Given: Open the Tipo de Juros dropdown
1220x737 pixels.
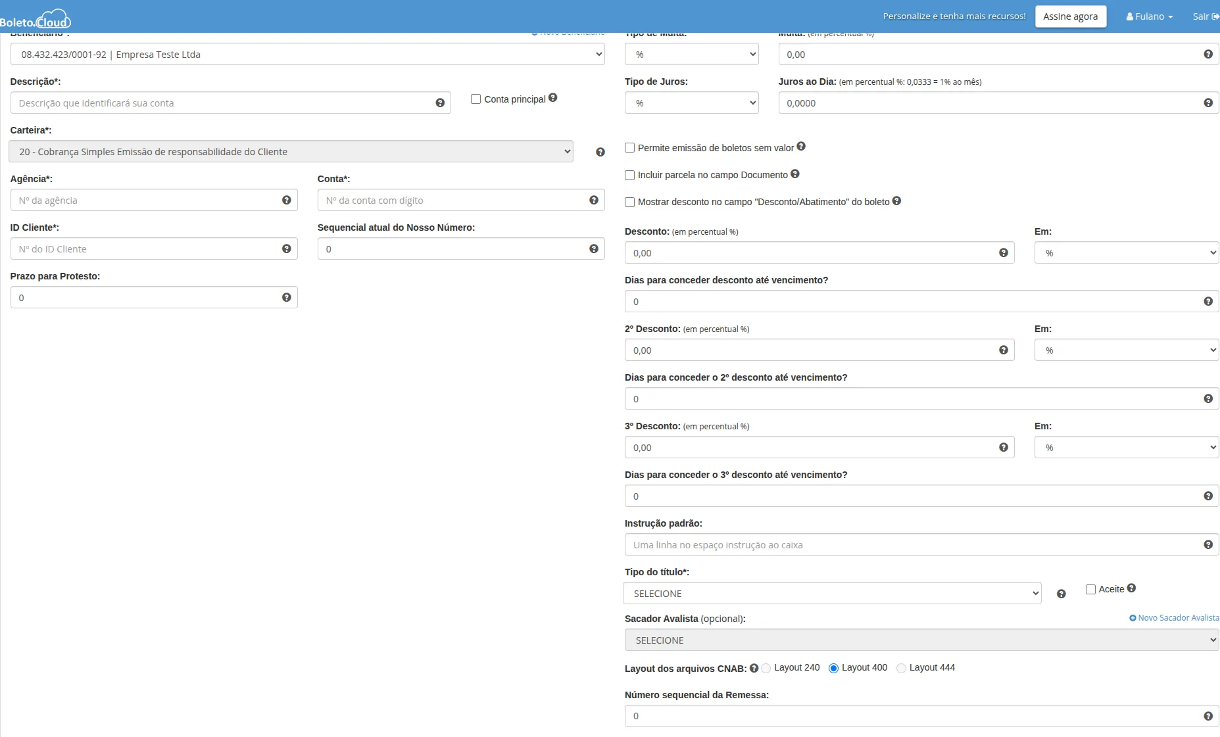Looking at the screenshot, I should coord(691,103).
